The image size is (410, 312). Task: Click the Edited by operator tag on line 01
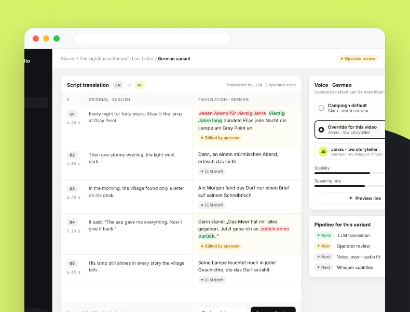point(220,138)
